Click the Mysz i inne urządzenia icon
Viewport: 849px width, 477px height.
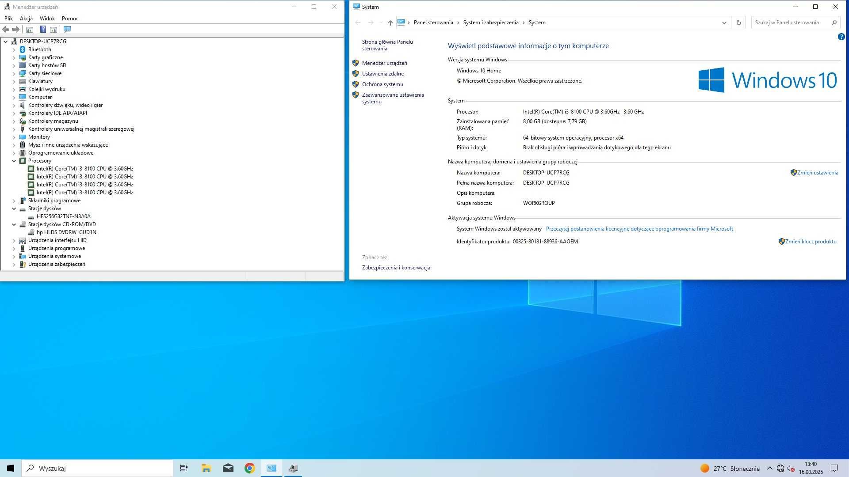tap(23, 145)
